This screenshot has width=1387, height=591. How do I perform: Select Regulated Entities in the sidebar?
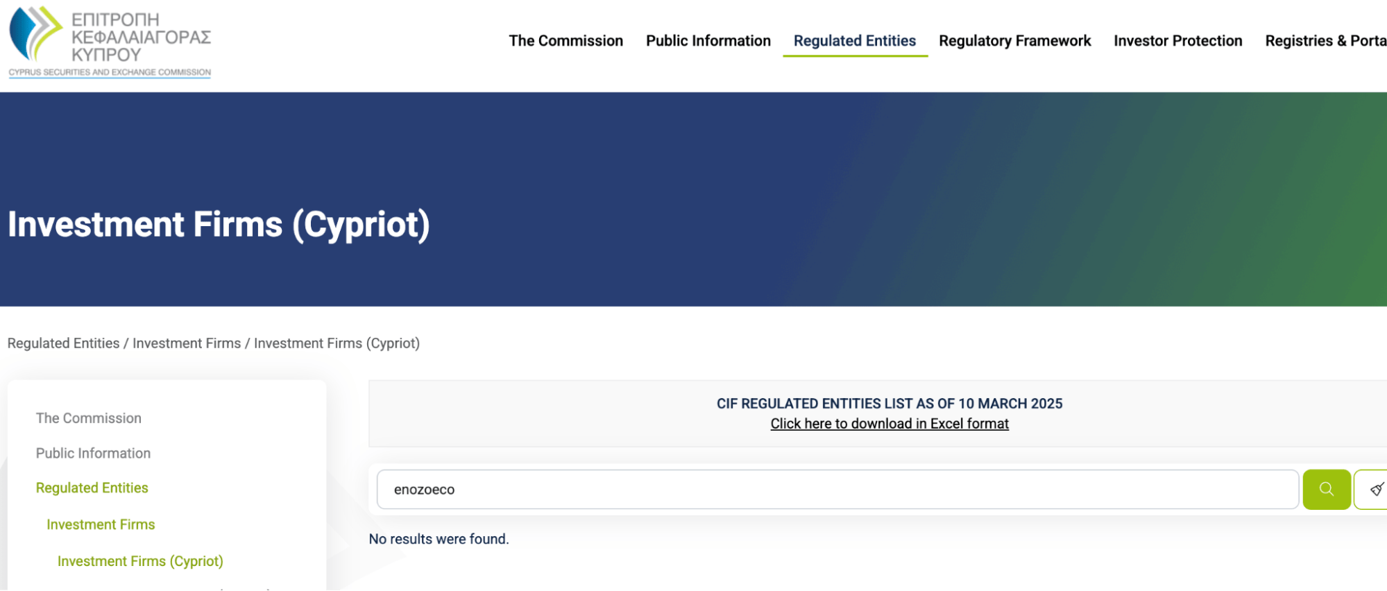(92, 488)
